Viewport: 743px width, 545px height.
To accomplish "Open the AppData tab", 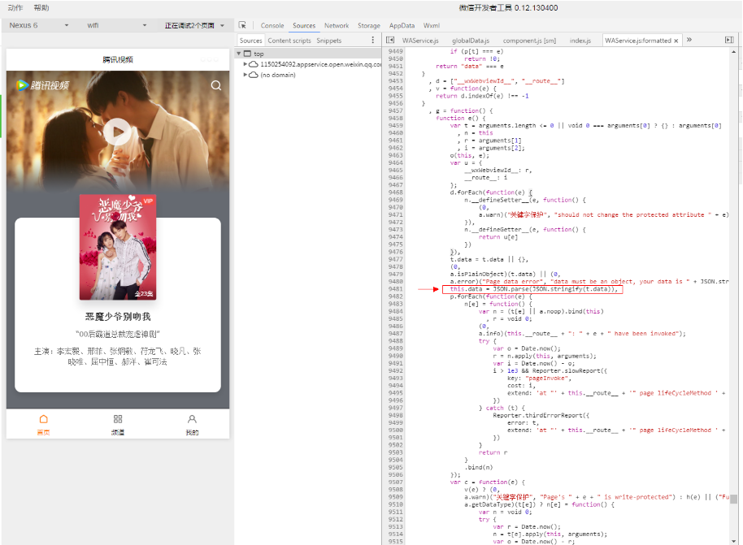I will (x=402, y=25).
